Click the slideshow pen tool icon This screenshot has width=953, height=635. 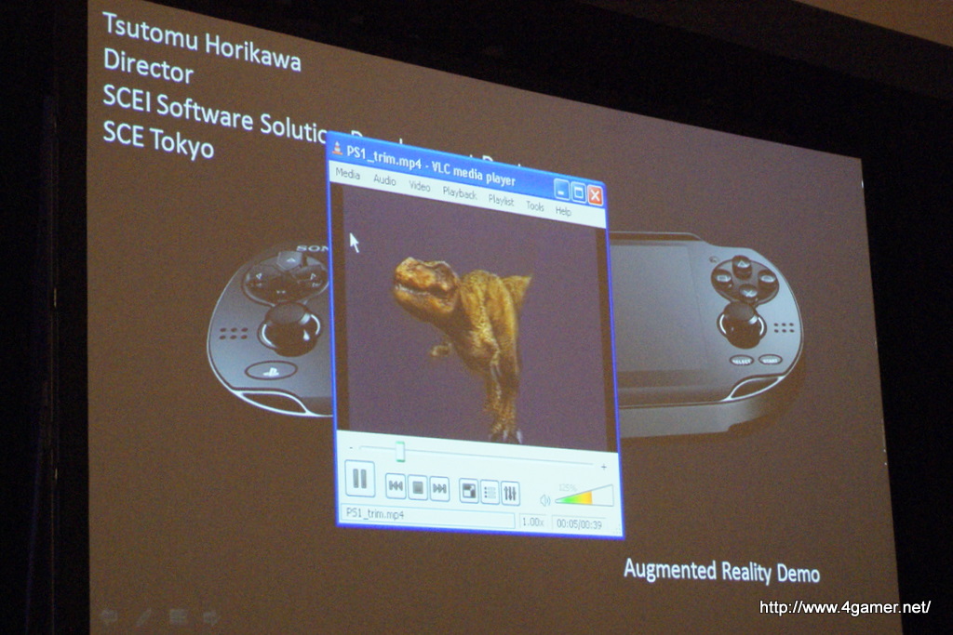[x=143, y=617]
